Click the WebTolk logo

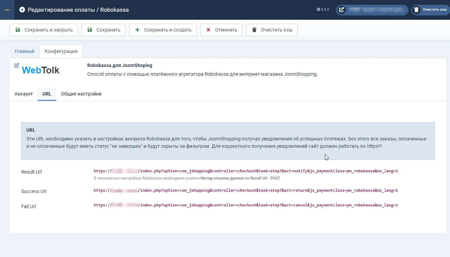[x=41, y=70]
